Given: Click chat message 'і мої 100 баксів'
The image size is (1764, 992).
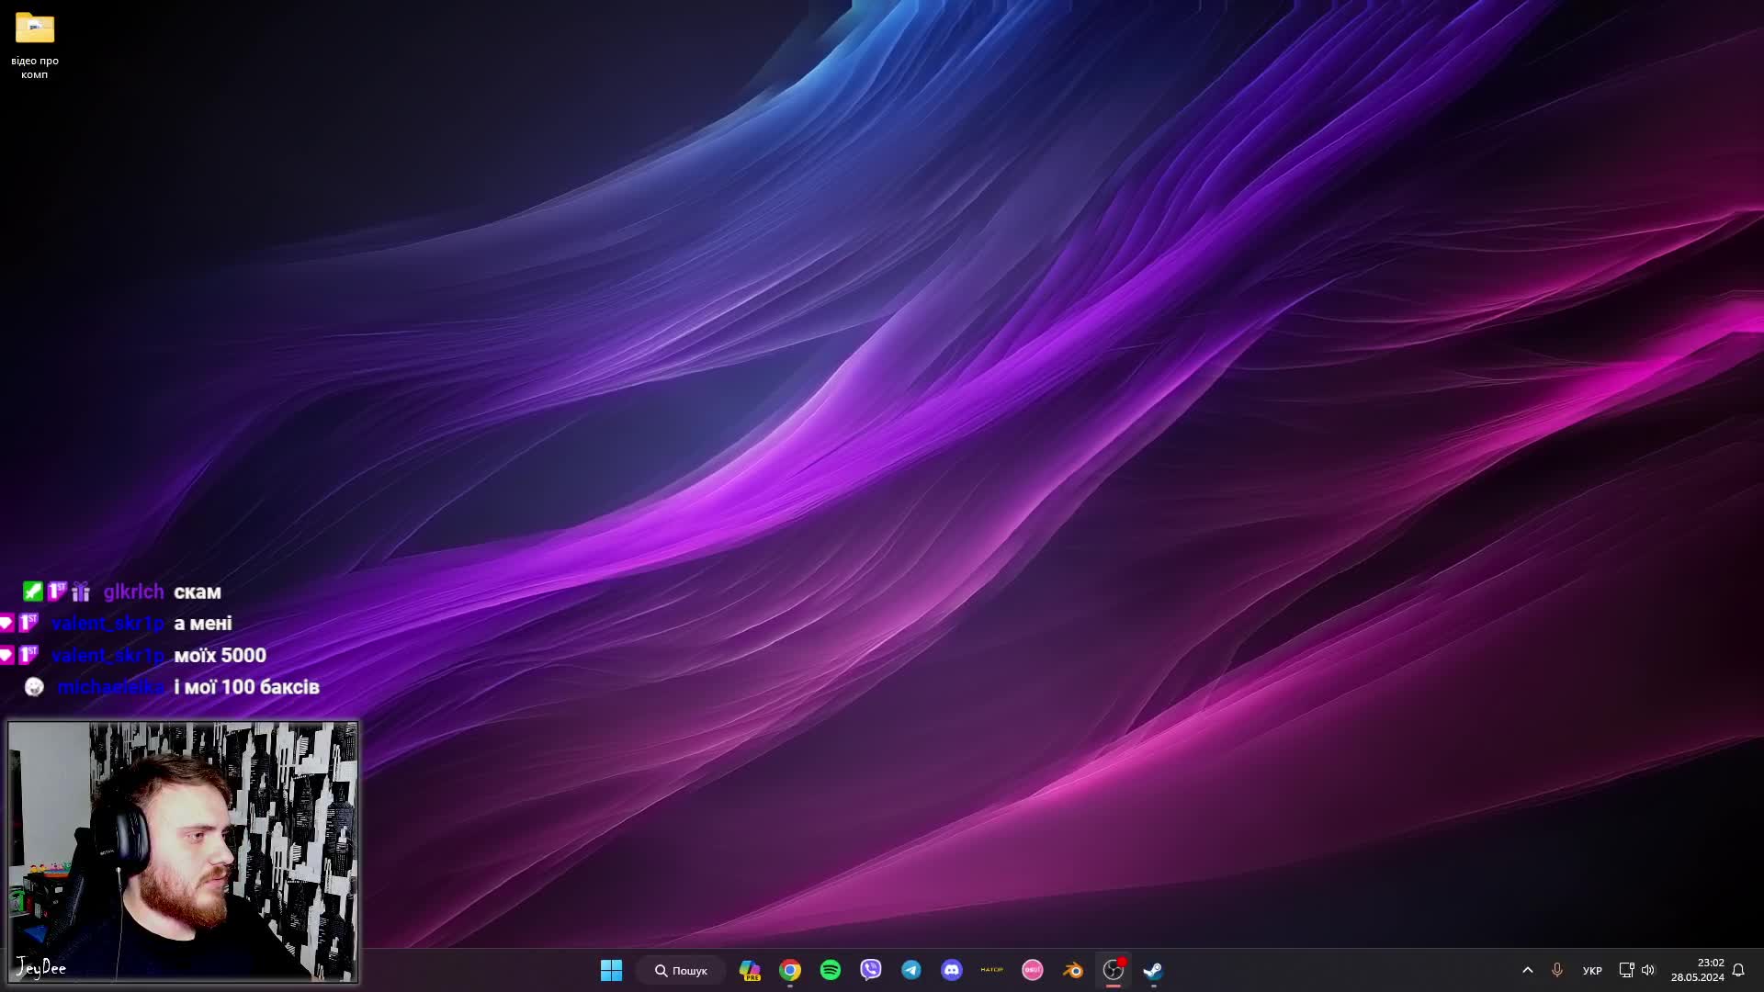Looking at the screenshot, I should (x=247, y=687).
